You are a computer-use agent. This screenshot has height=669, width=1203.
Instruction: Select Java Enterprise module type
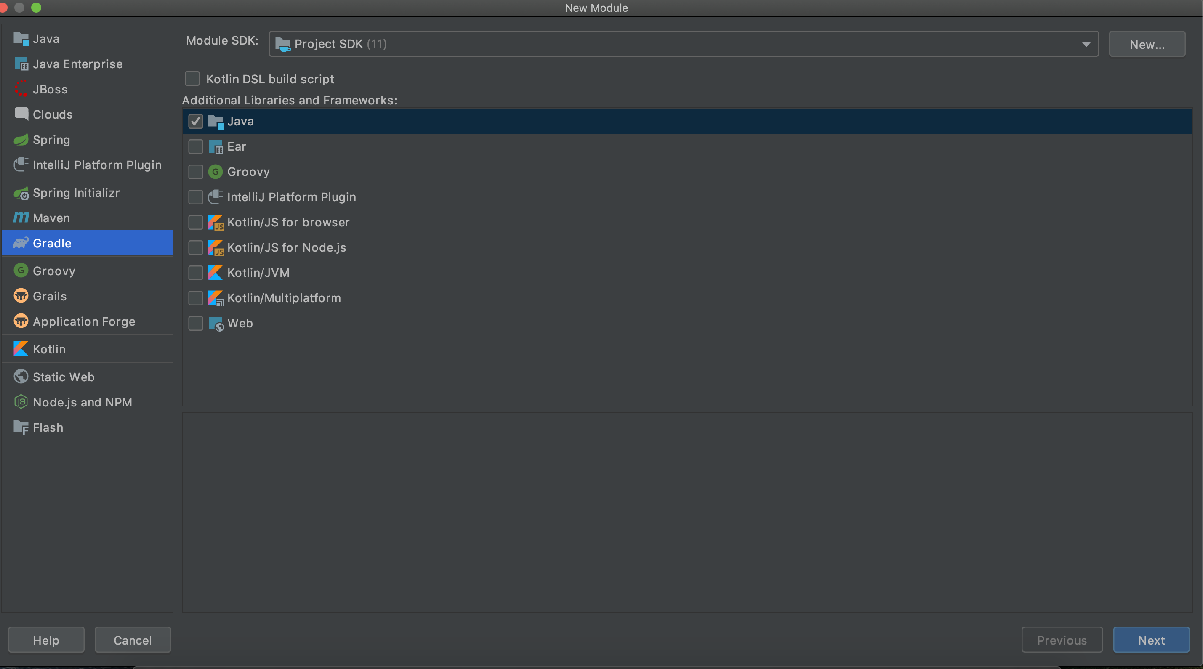click(x=77, y=64)
